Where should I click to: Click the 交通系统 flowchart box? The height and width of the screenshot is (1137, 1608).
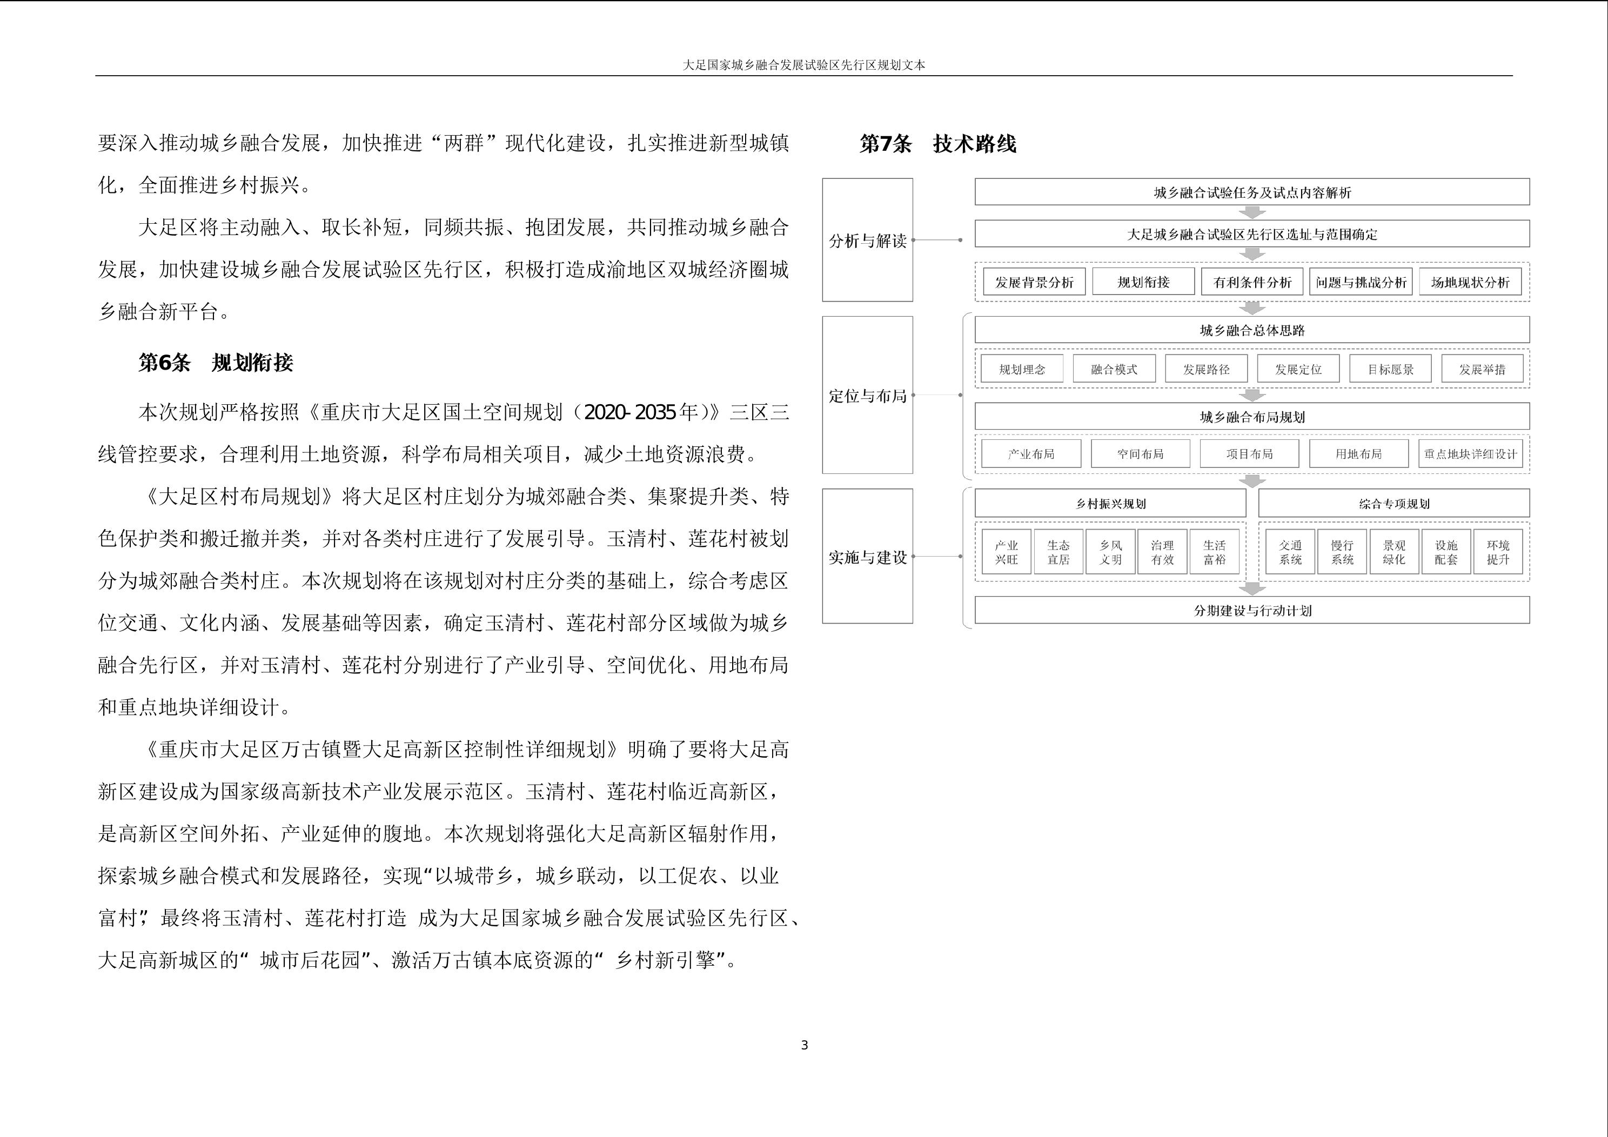(1290, 552)
